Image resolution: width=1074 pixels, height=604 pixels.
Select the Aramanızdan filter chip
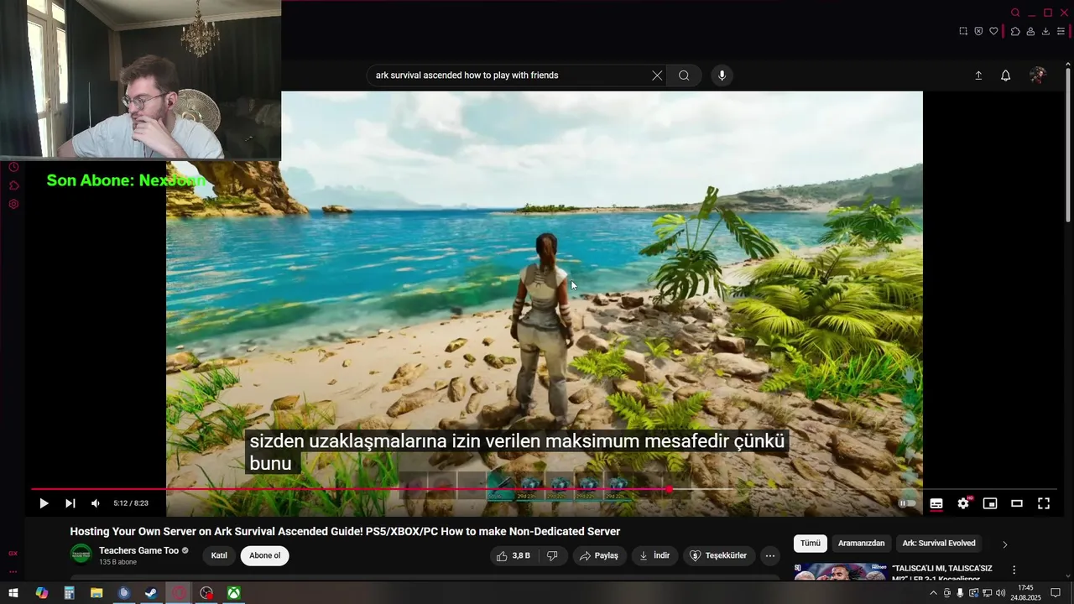[x=861, y=544]
